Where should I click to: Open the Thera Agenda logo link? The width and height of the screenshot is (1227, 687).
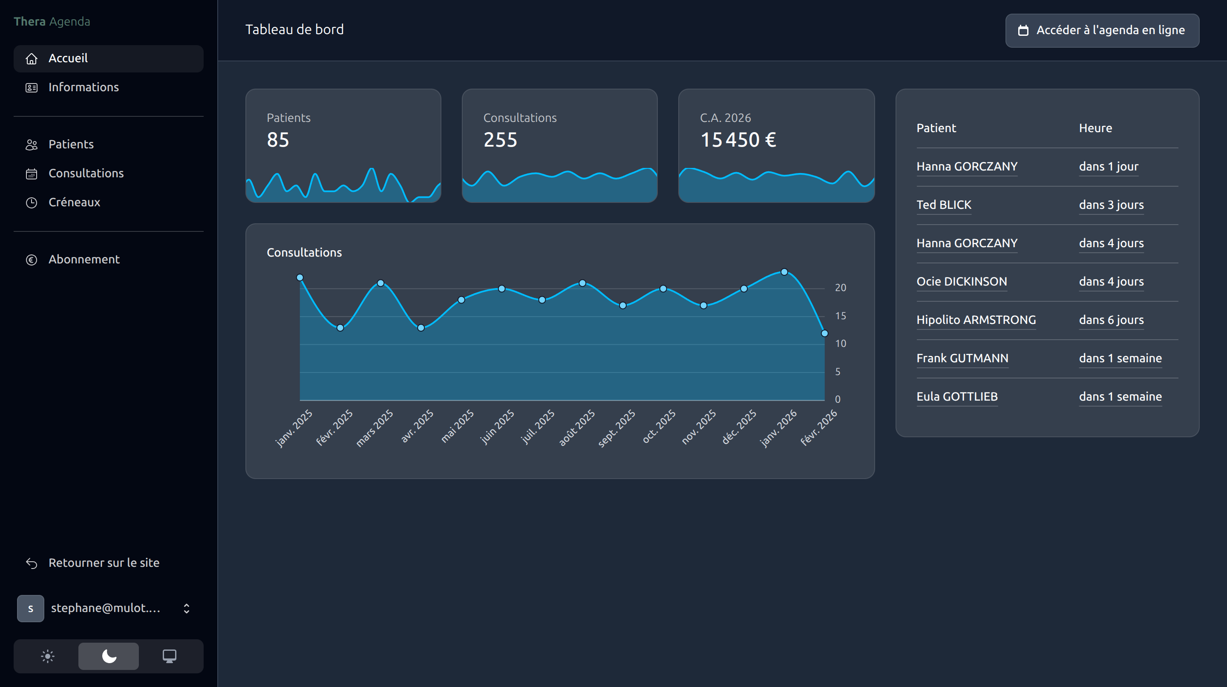(52, 21)
